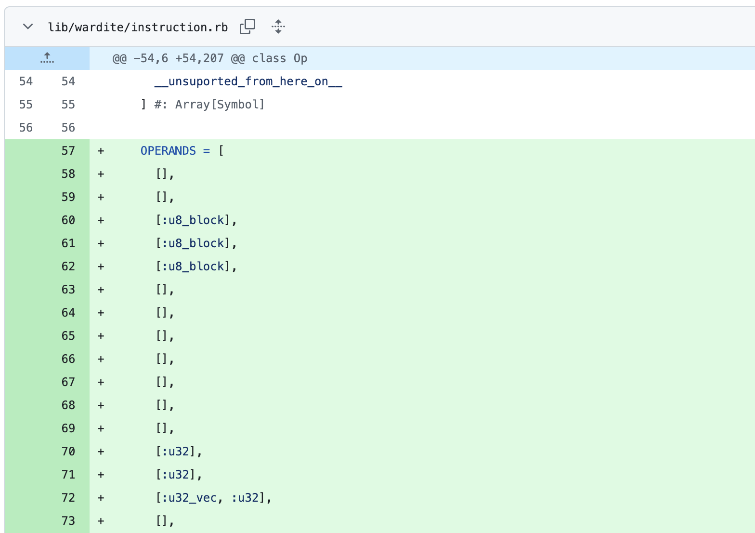Click the __unsuported_from_here_on__ symbol text
Screen dimensions: 755x533
click(x=248, y=81)
